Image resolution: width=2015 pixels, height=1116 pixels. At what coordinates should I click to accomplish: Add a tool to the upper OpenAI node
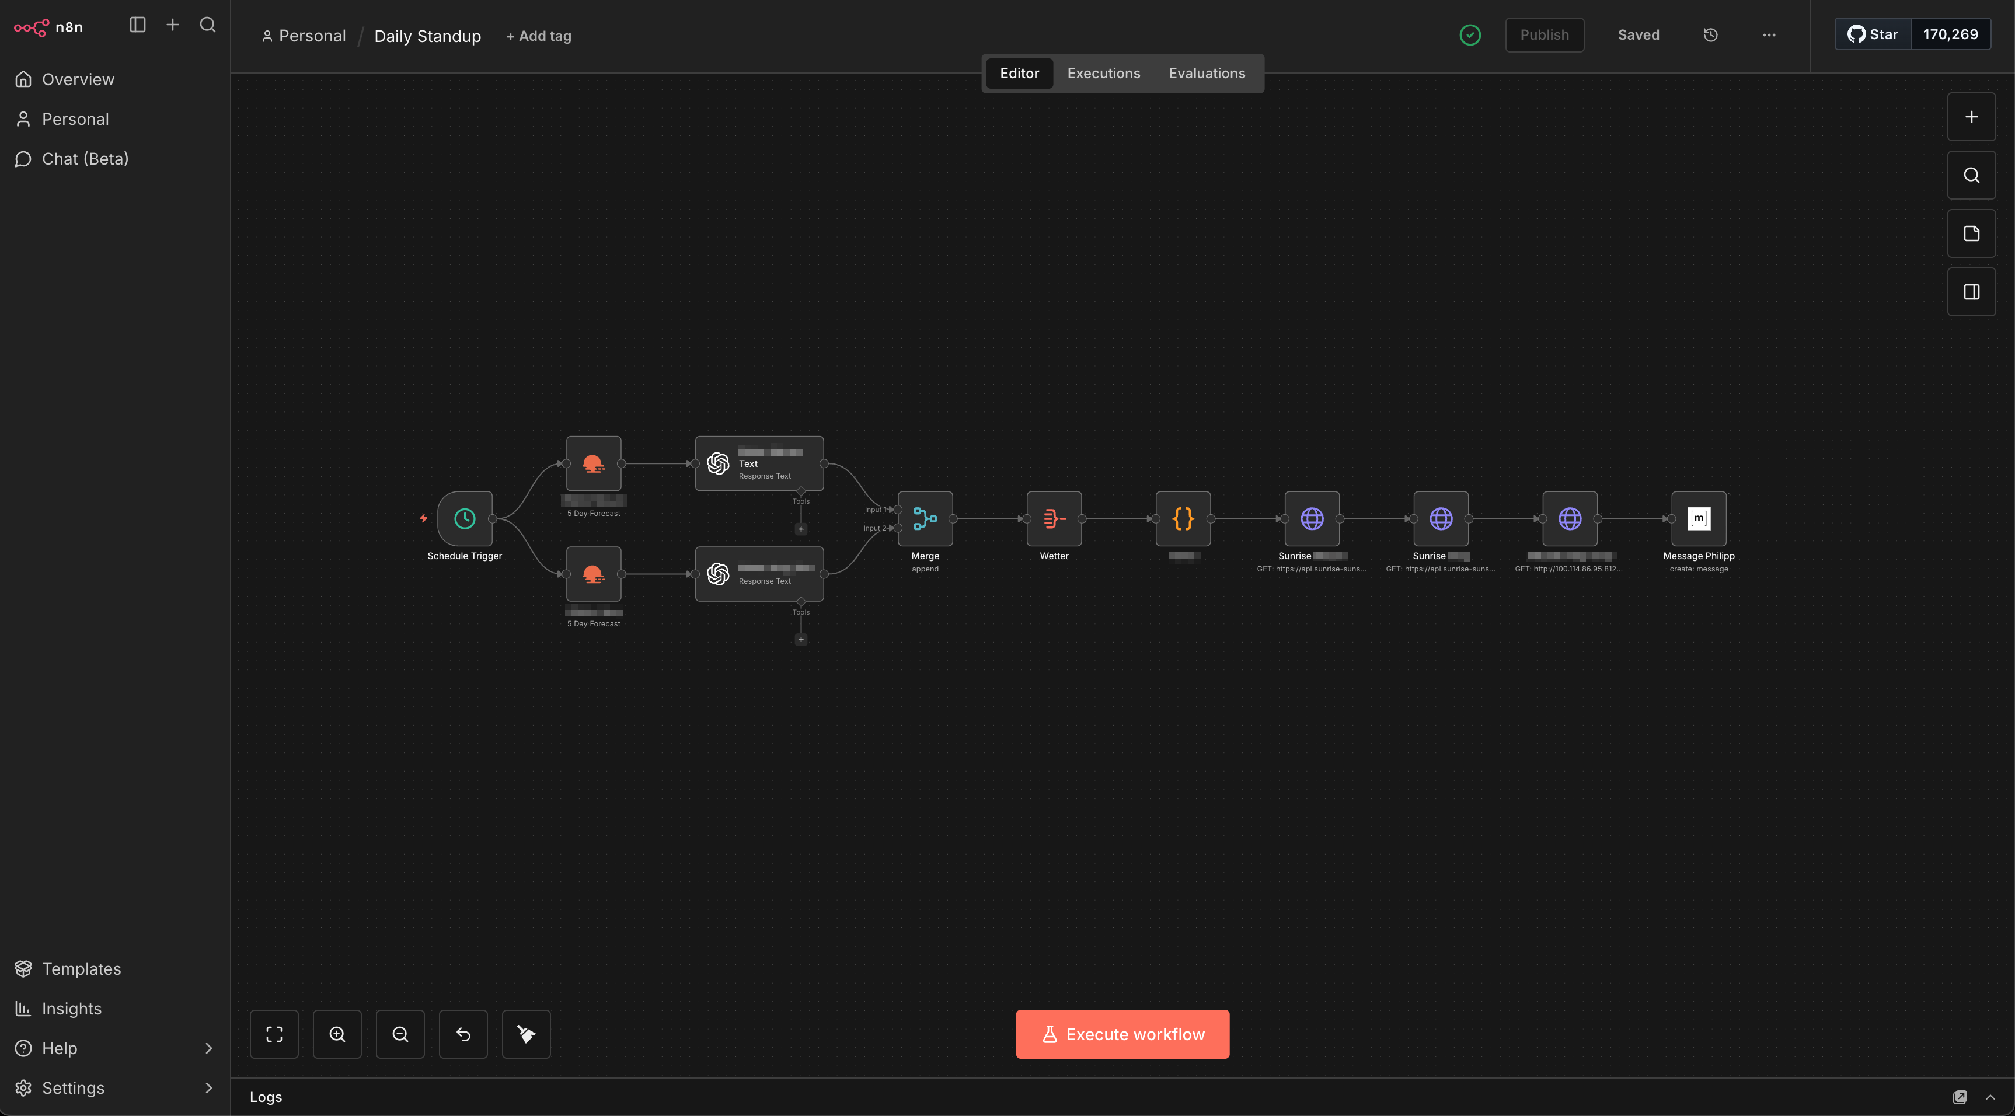coord(800,529)
